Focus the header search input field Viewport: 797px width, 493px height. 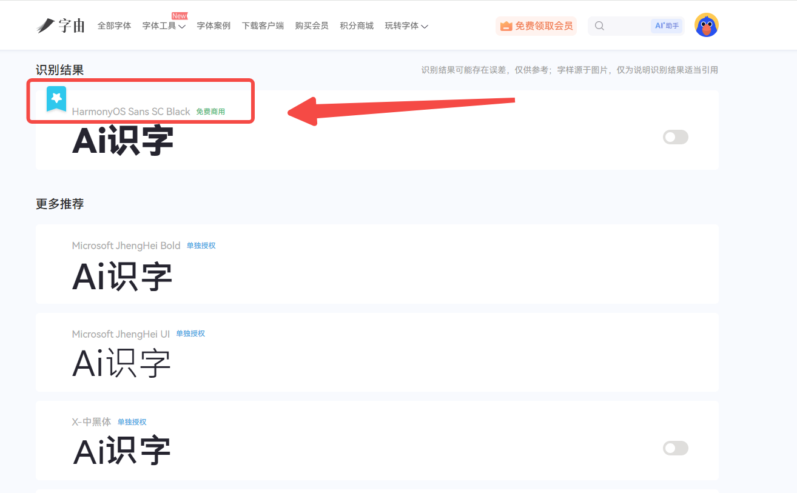(x=628, y=26)
